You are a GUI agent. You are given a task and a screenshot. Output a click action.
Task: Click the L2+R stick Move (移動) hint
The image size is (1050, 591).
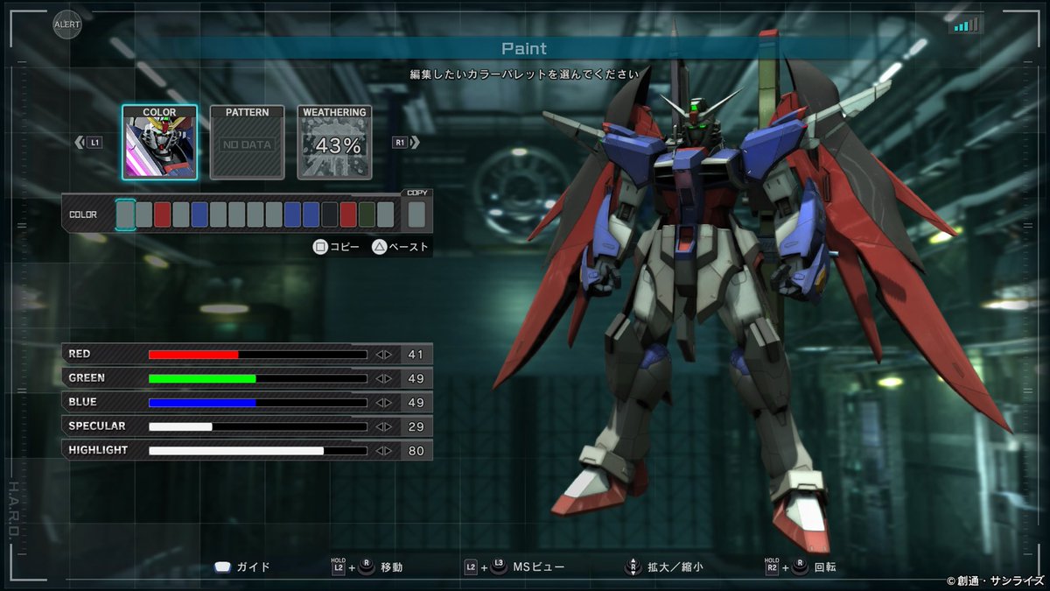[x=367, y=566]
